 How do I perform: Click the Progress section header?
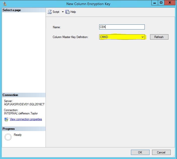click(24, 129)
